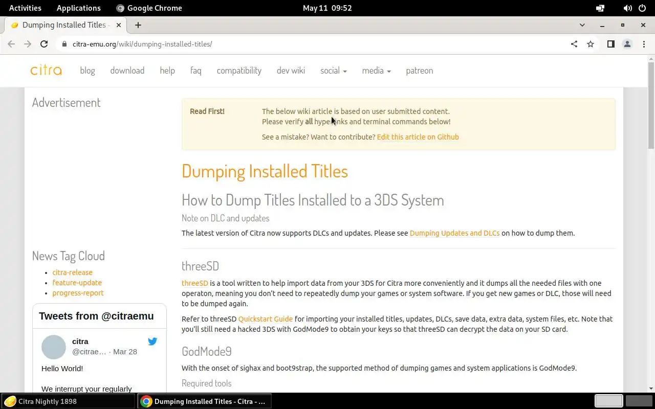Switch to the second workspace in the pager
655x409 pixels.
point(639,401)
